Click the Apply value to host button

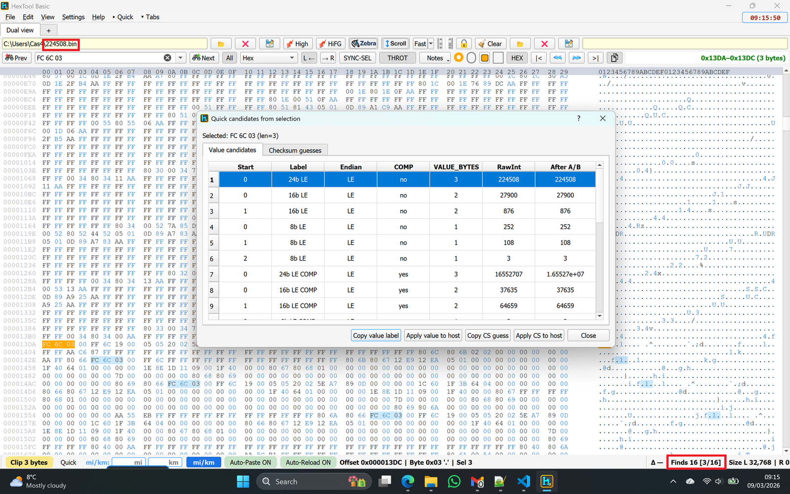tap(433, 335)
